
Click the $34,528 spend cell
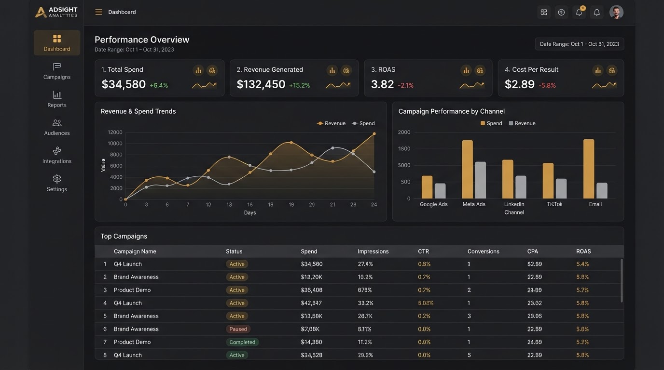click(312, 355)
